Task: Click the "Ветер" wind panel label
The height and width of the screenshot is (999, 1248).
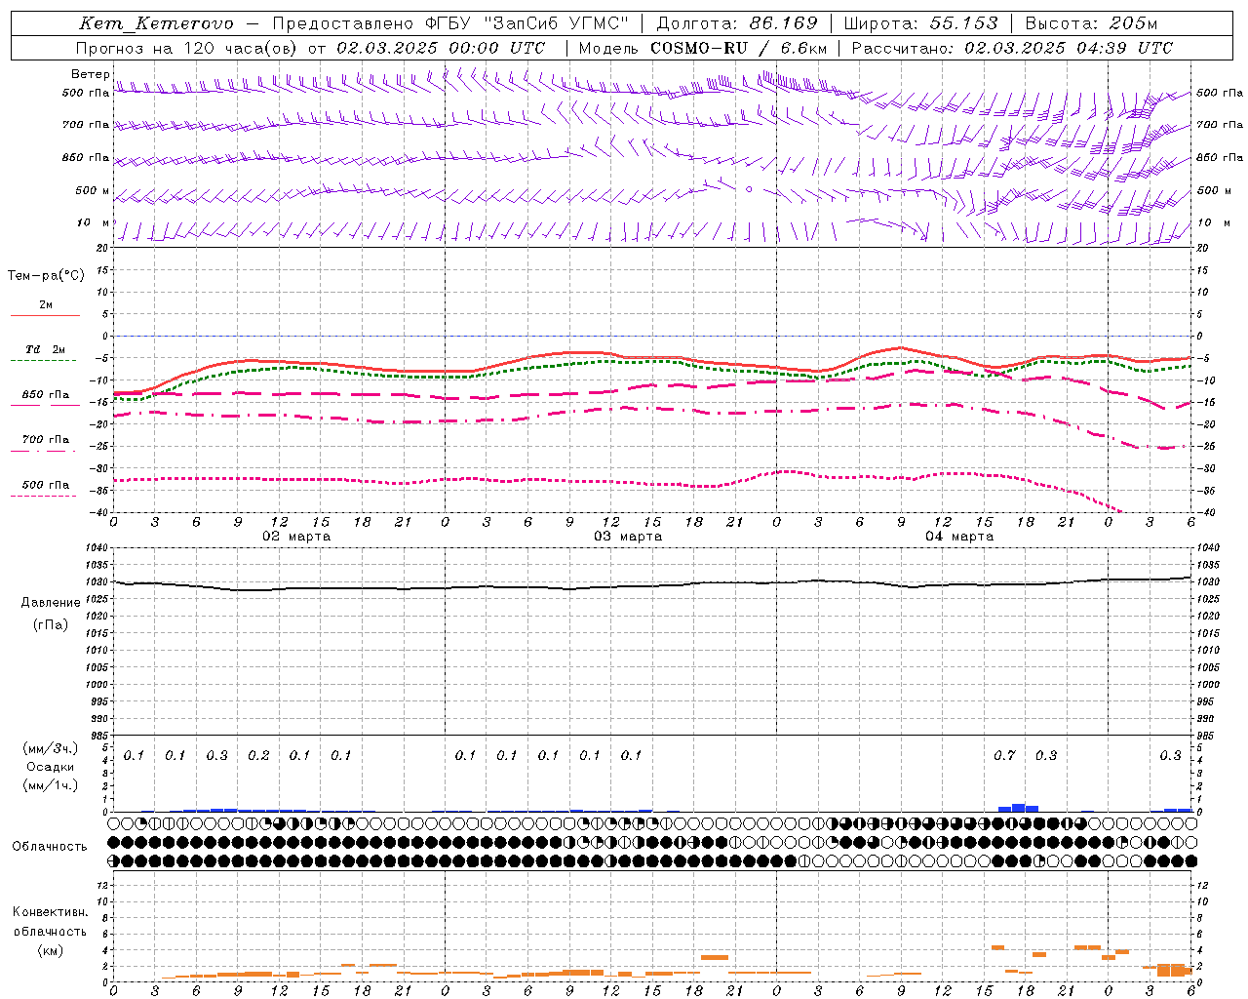Action: (91, 74)
